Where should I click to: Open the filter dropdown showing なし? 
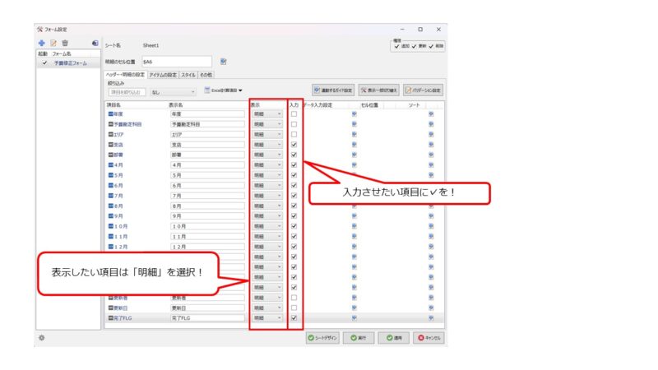[173, 91]
